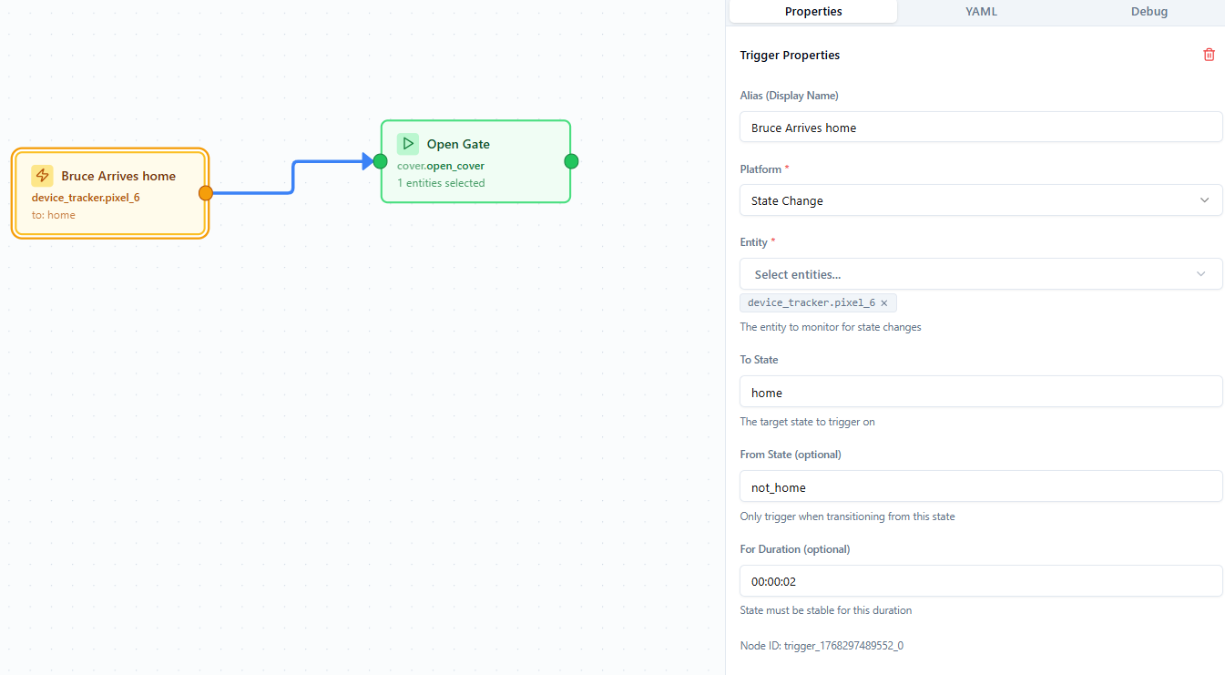Switch to the YAML tab
1225x675 pixels.
(x=981, y=12)
